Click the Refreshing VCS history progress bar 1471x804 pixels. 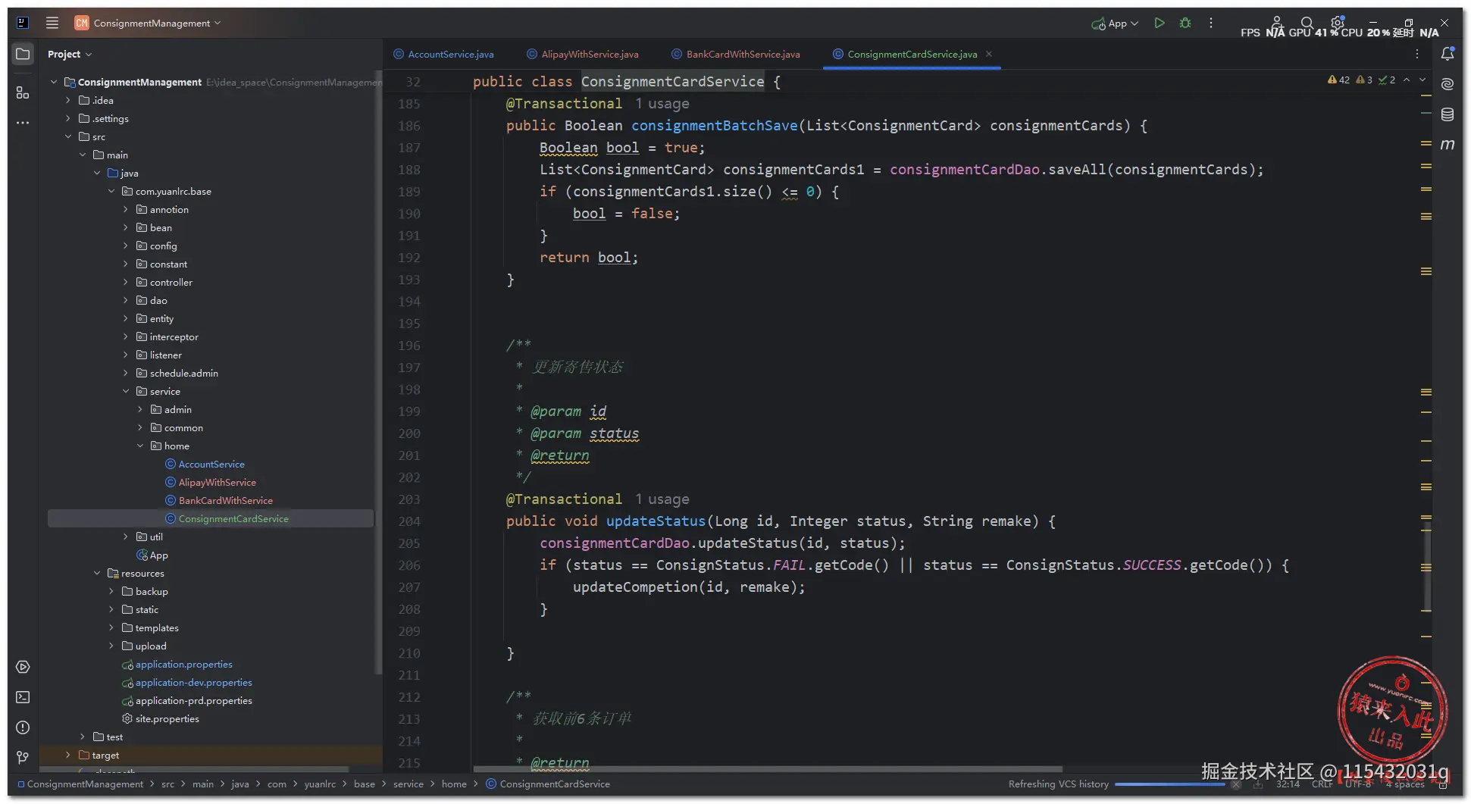1169,784
